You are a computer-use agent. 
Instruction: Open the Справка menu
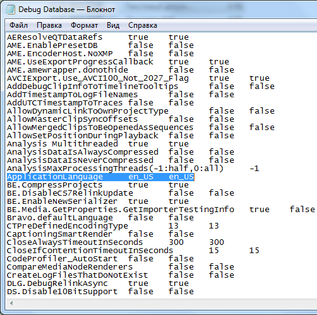tap(143, 25)
